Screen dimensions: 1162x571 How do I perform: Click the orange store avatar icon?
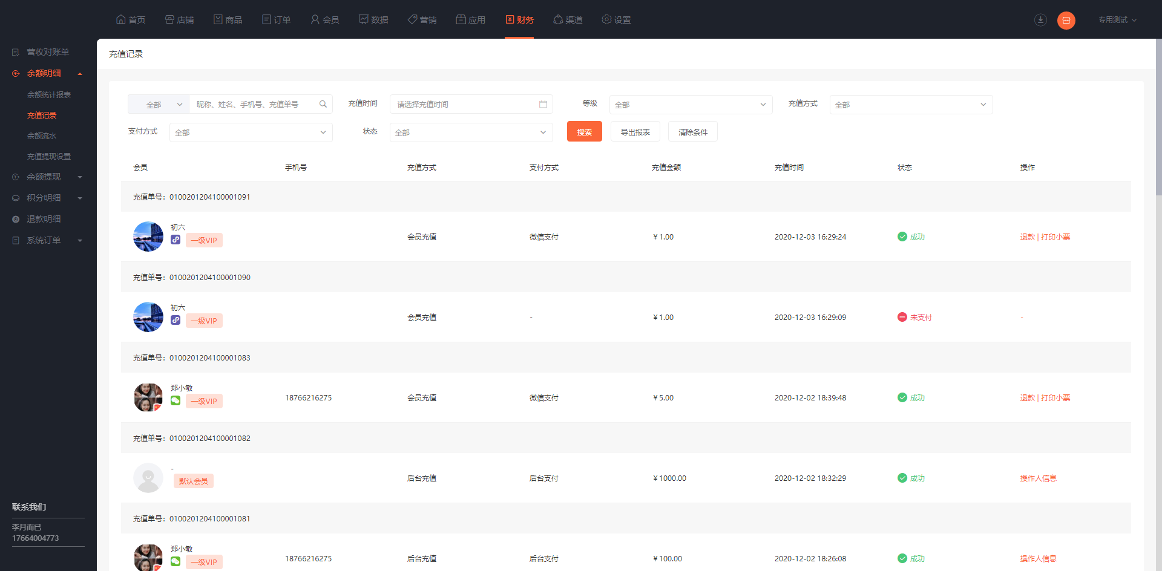coord(1066,21)
